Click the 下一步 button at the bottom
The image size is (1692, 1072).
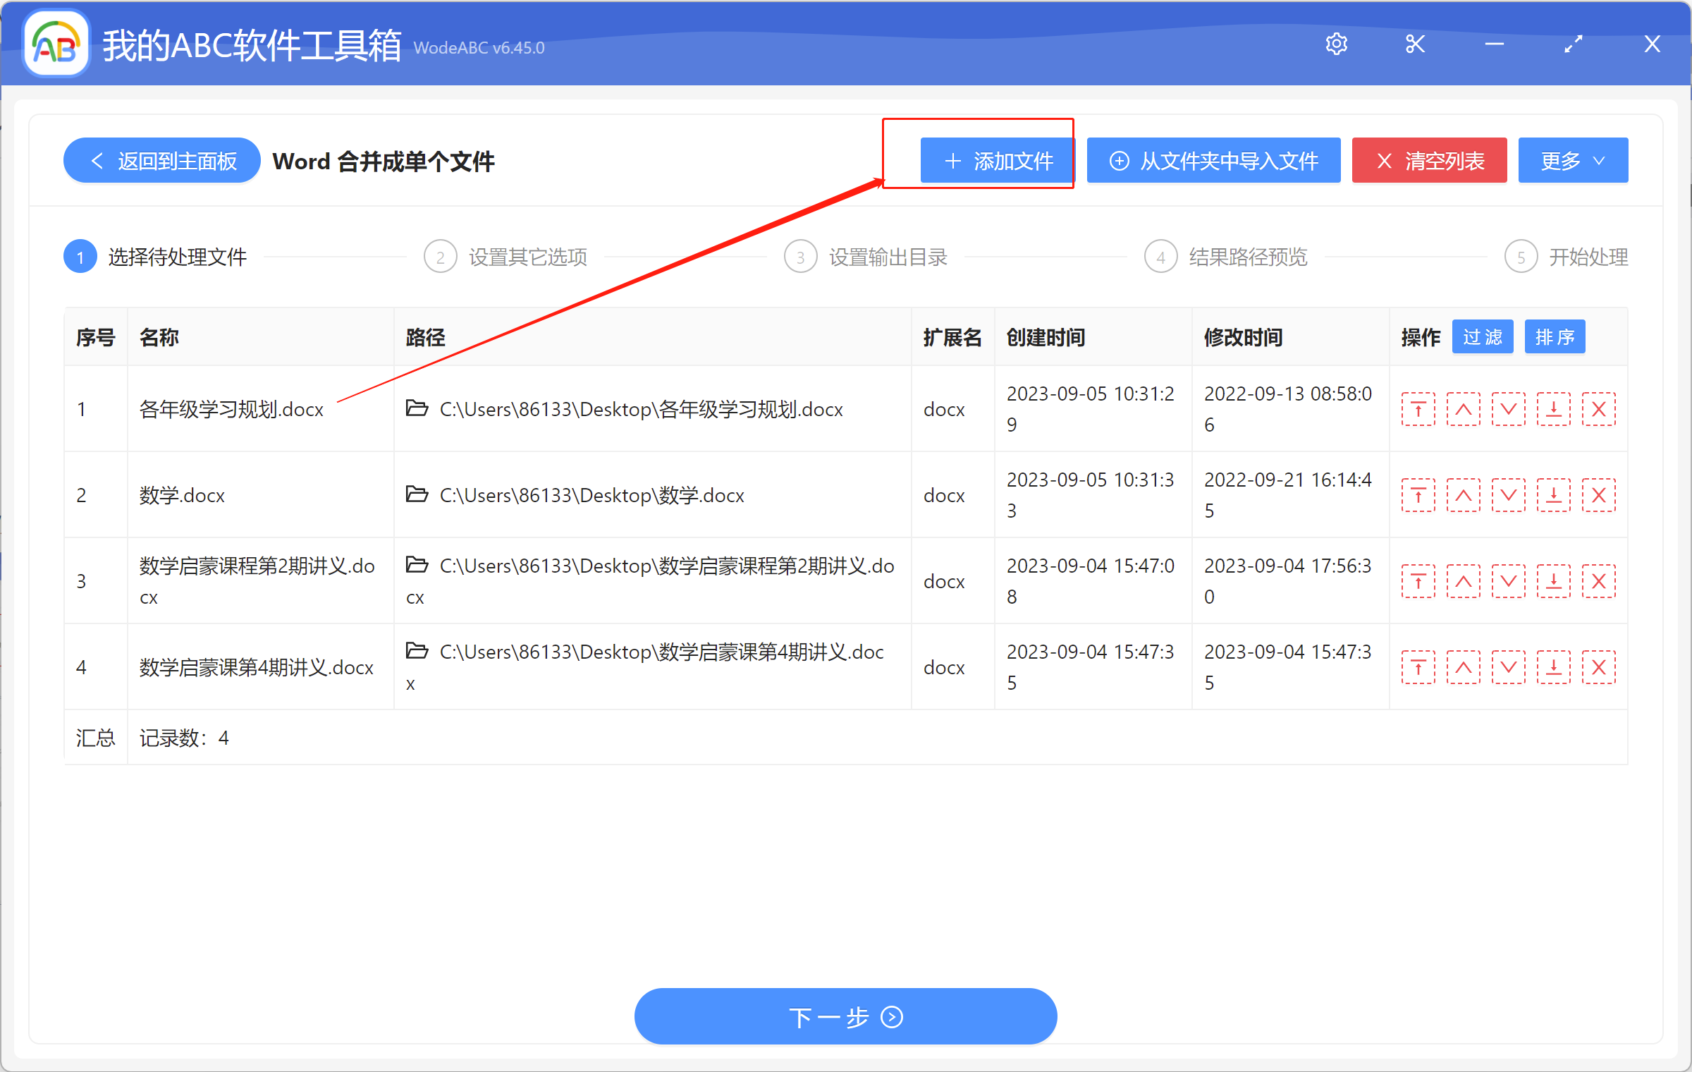(x=845, y=1016)
